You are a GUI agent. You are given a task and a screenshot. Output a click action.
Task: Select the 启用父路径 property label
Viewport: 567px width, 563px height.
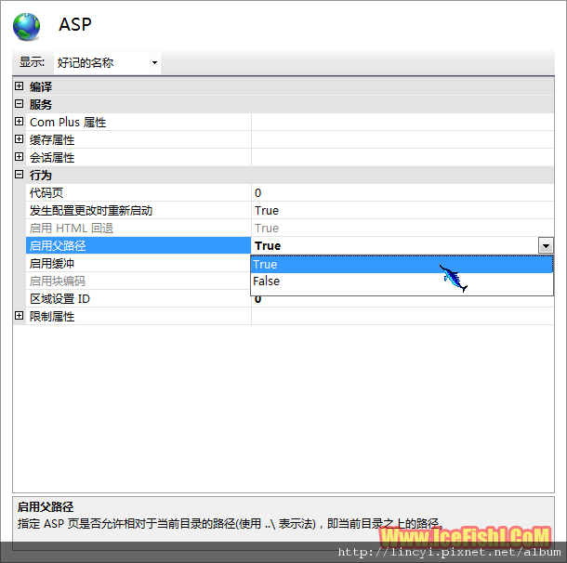point(138,245)
